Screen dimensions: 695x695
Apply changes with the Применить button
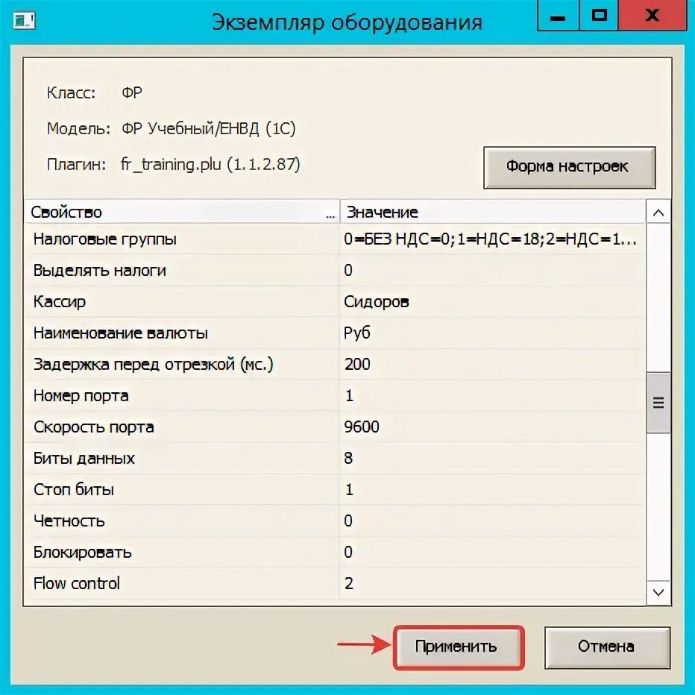click(459, 647)
